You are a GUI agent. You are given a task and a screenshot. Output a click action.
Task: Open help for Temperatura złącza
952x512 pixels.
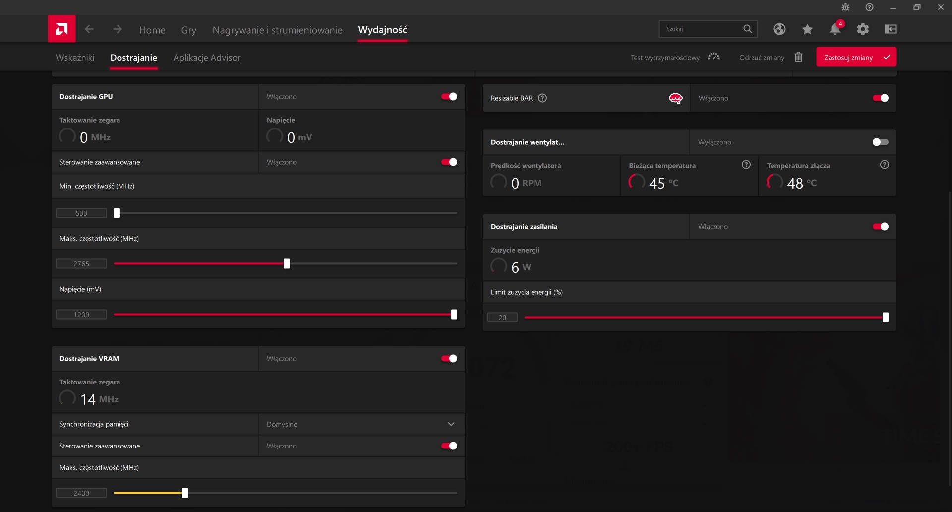point(885,165)
